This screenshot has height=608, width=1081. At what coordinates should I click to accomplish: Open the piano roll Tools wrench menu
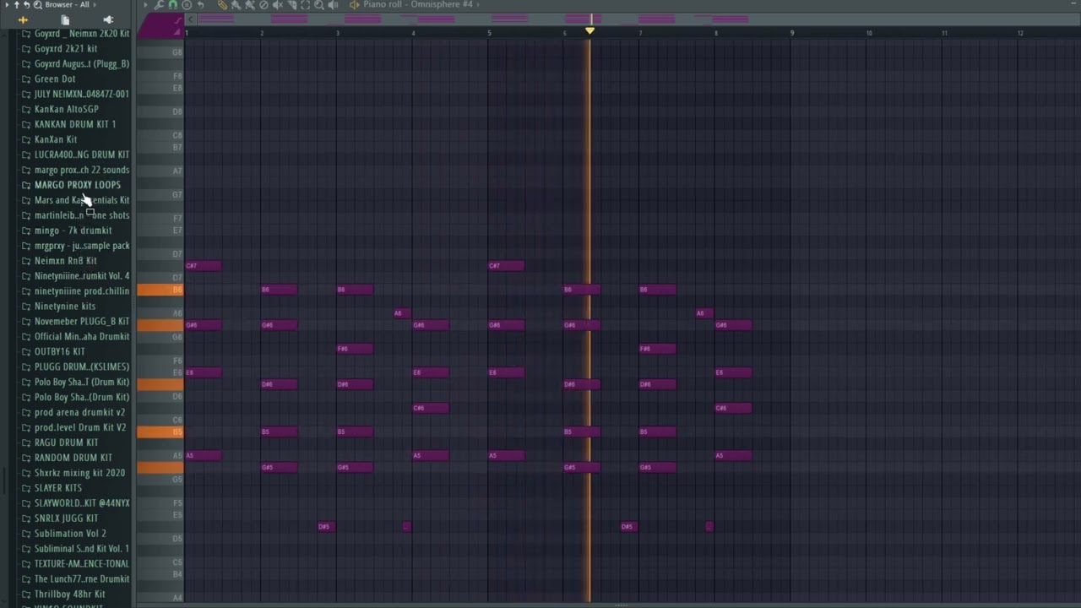[159, 5]
